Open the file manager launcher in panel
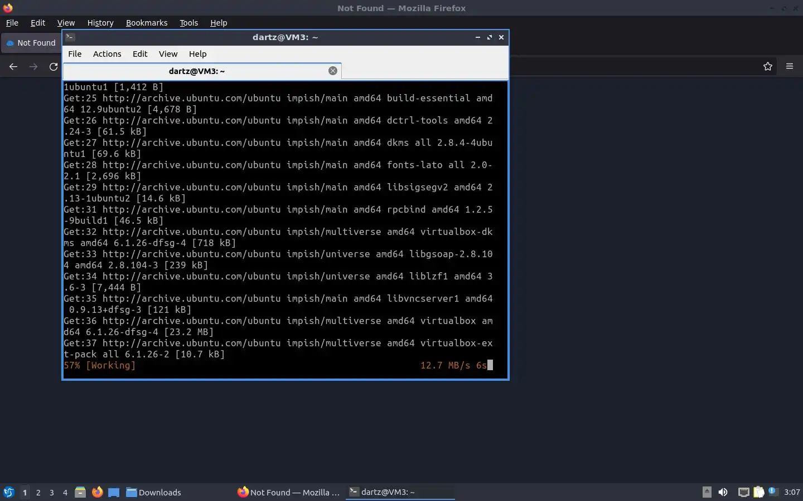This screenshot has width=803, height=501. 80,492
